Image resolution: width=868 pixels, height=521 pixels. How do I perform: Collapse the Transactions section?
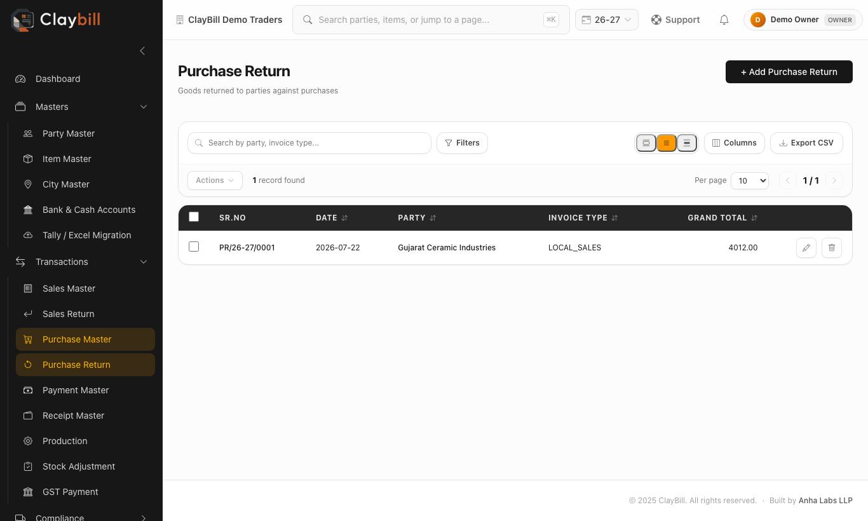[x=81, y=262]
